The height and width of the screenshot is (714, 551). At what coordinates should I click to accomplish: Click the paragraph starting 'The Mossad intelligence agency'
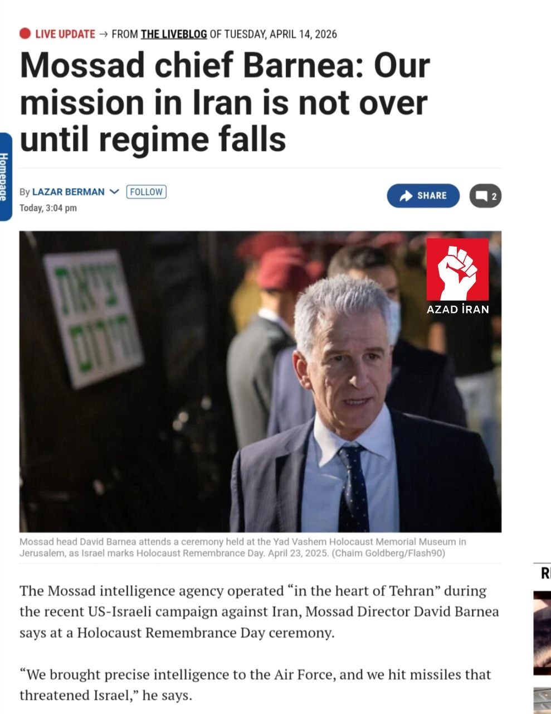pyautogui.click(x=259, y=612)
